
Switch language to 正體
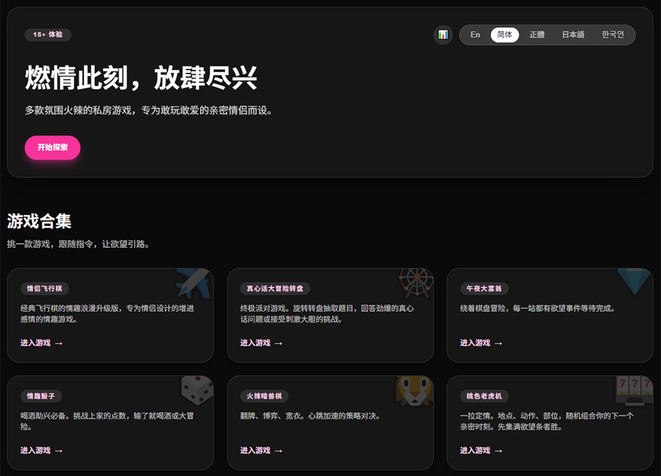tap(537, 34)
